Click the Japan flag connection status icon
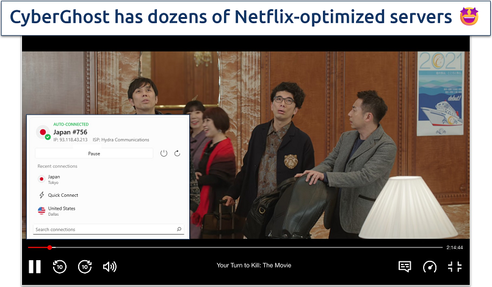 pos(43,133)
